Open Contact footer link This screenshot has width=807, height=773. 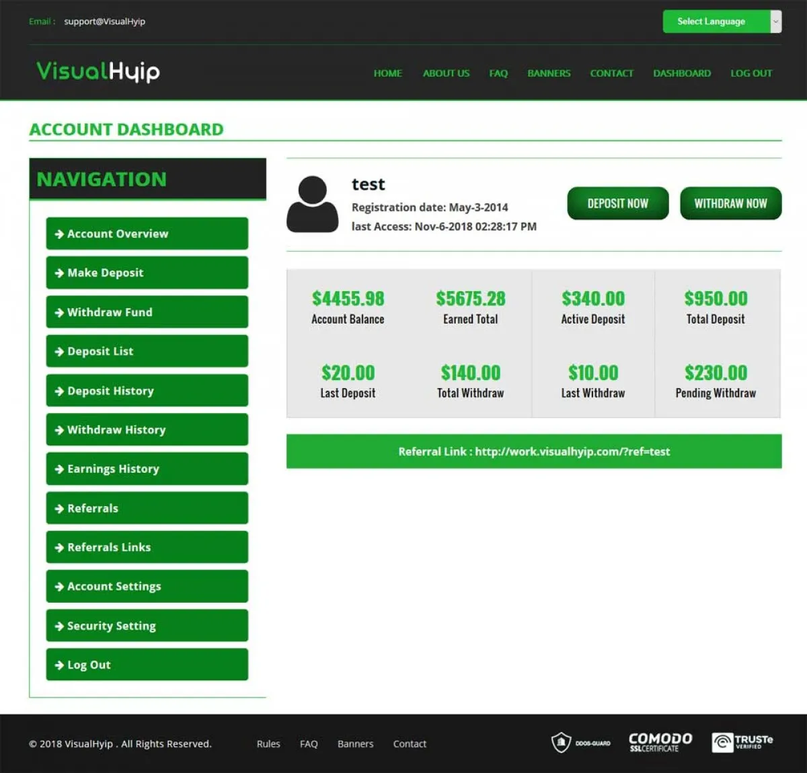pos(410,743)
